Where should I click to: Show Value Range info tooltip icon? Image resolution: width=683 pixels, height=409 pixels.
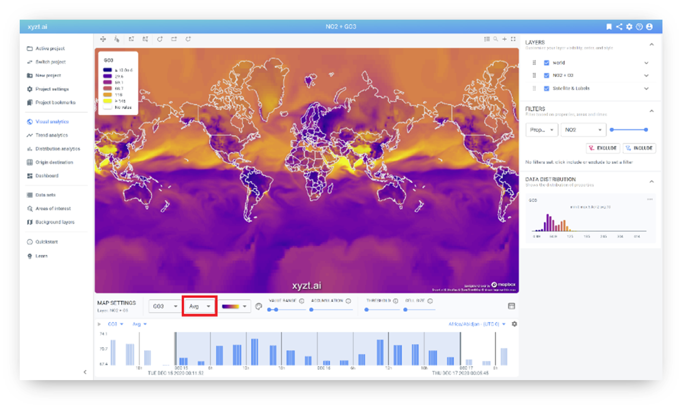click(302, 301)
